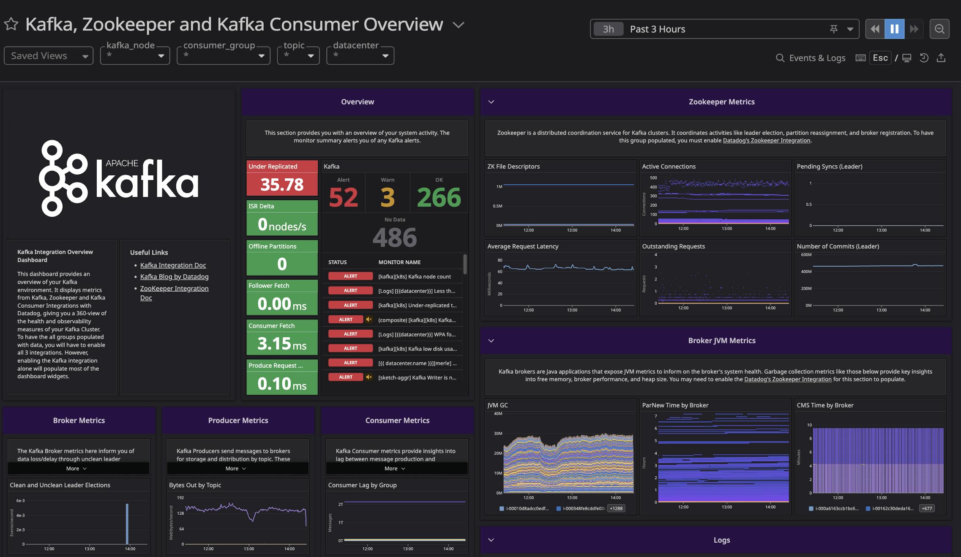Open Events & Logs search
Viewport: 961px width, 557px height.
point(811,58)
